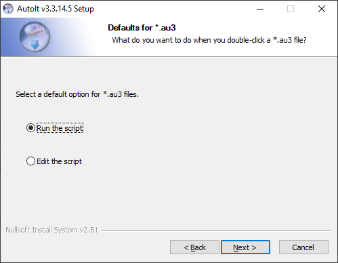Go to the previous page with Back
This screenshot has height=263, width=338.
pyautogui.click(x=194, y=247)
